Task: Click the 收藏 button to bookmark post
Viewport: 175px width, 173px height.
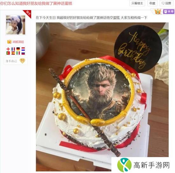Action: 152,3
